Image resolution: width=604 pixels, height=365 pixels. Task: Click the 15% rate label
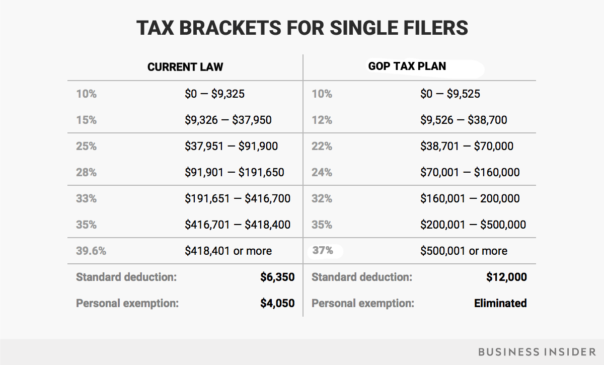[x=86, y=120]
